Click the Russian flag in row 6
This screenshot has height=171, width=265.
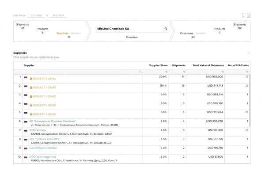[x=26, y=122]
